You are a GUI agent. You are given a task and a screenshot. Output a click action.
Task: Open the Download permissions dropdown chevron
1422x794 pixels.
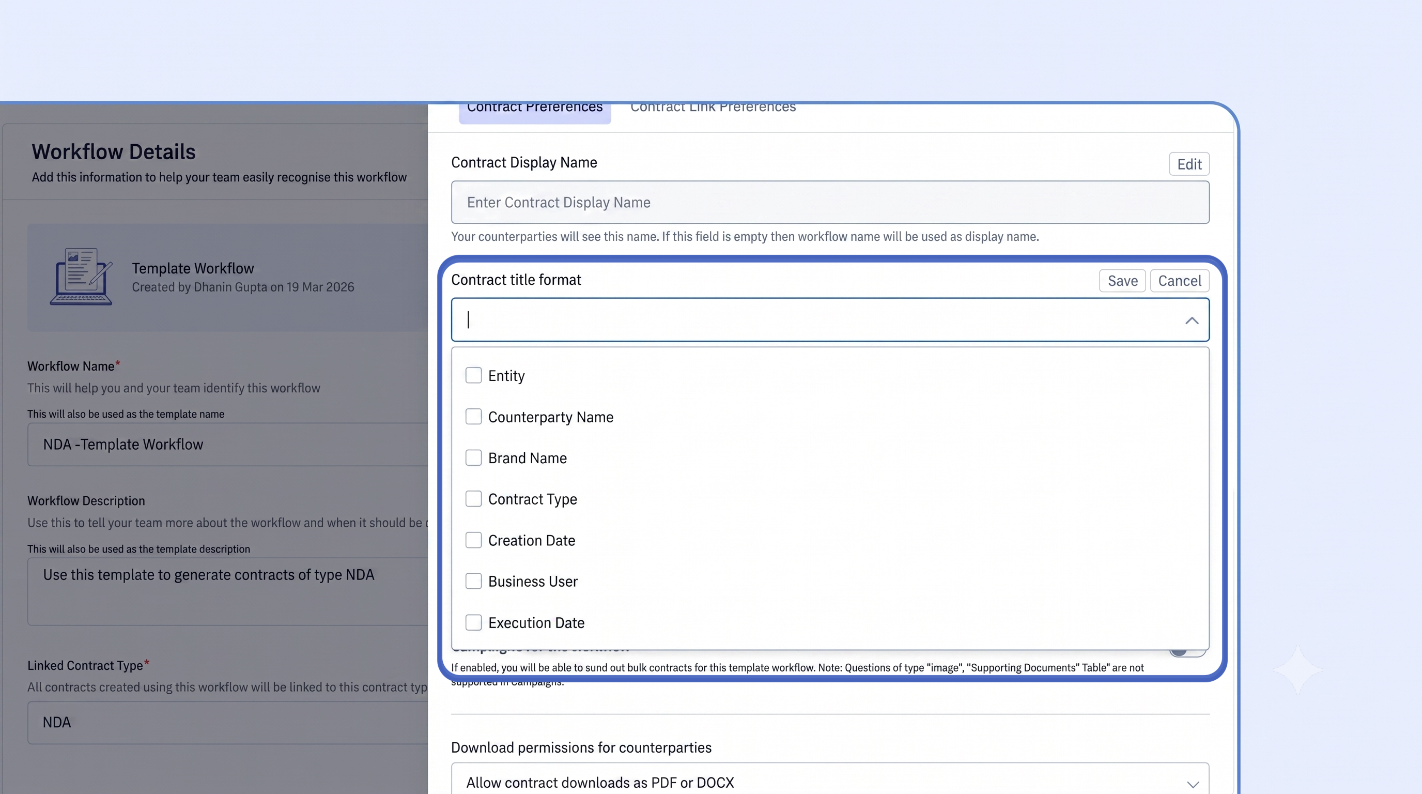[1193, 784]
